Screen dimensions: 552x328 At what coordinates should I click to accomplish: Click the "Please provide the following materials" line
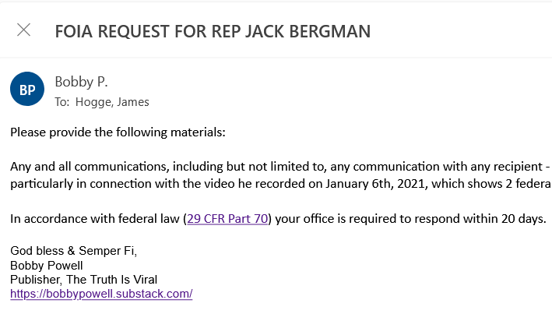[x=118, y=132]
